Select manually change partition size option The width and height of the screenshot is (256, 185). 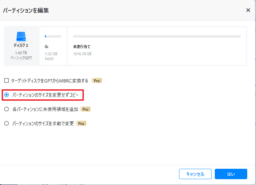6,123
